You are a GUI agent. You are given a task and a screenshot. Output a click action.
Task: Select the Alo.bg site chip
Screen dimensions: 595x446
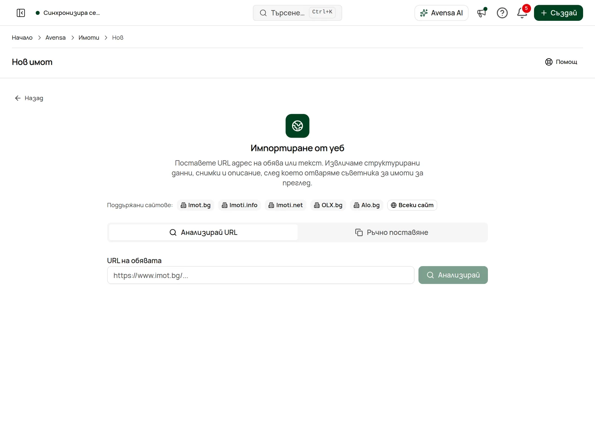tap(367, 205)
